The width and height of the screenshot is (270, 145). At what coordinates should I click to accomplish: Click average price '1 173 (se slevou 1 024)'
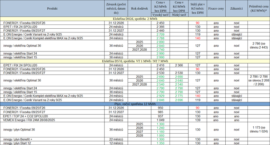(259, 129)
